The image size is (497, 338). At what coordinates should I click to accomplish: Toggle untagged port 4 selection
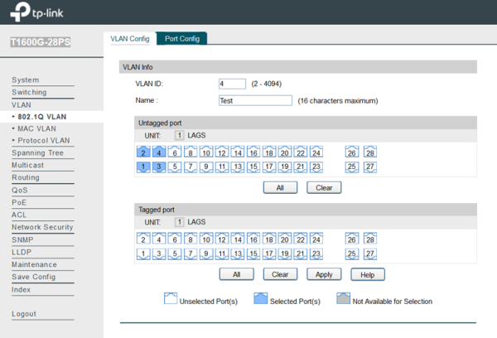[159, 152]
